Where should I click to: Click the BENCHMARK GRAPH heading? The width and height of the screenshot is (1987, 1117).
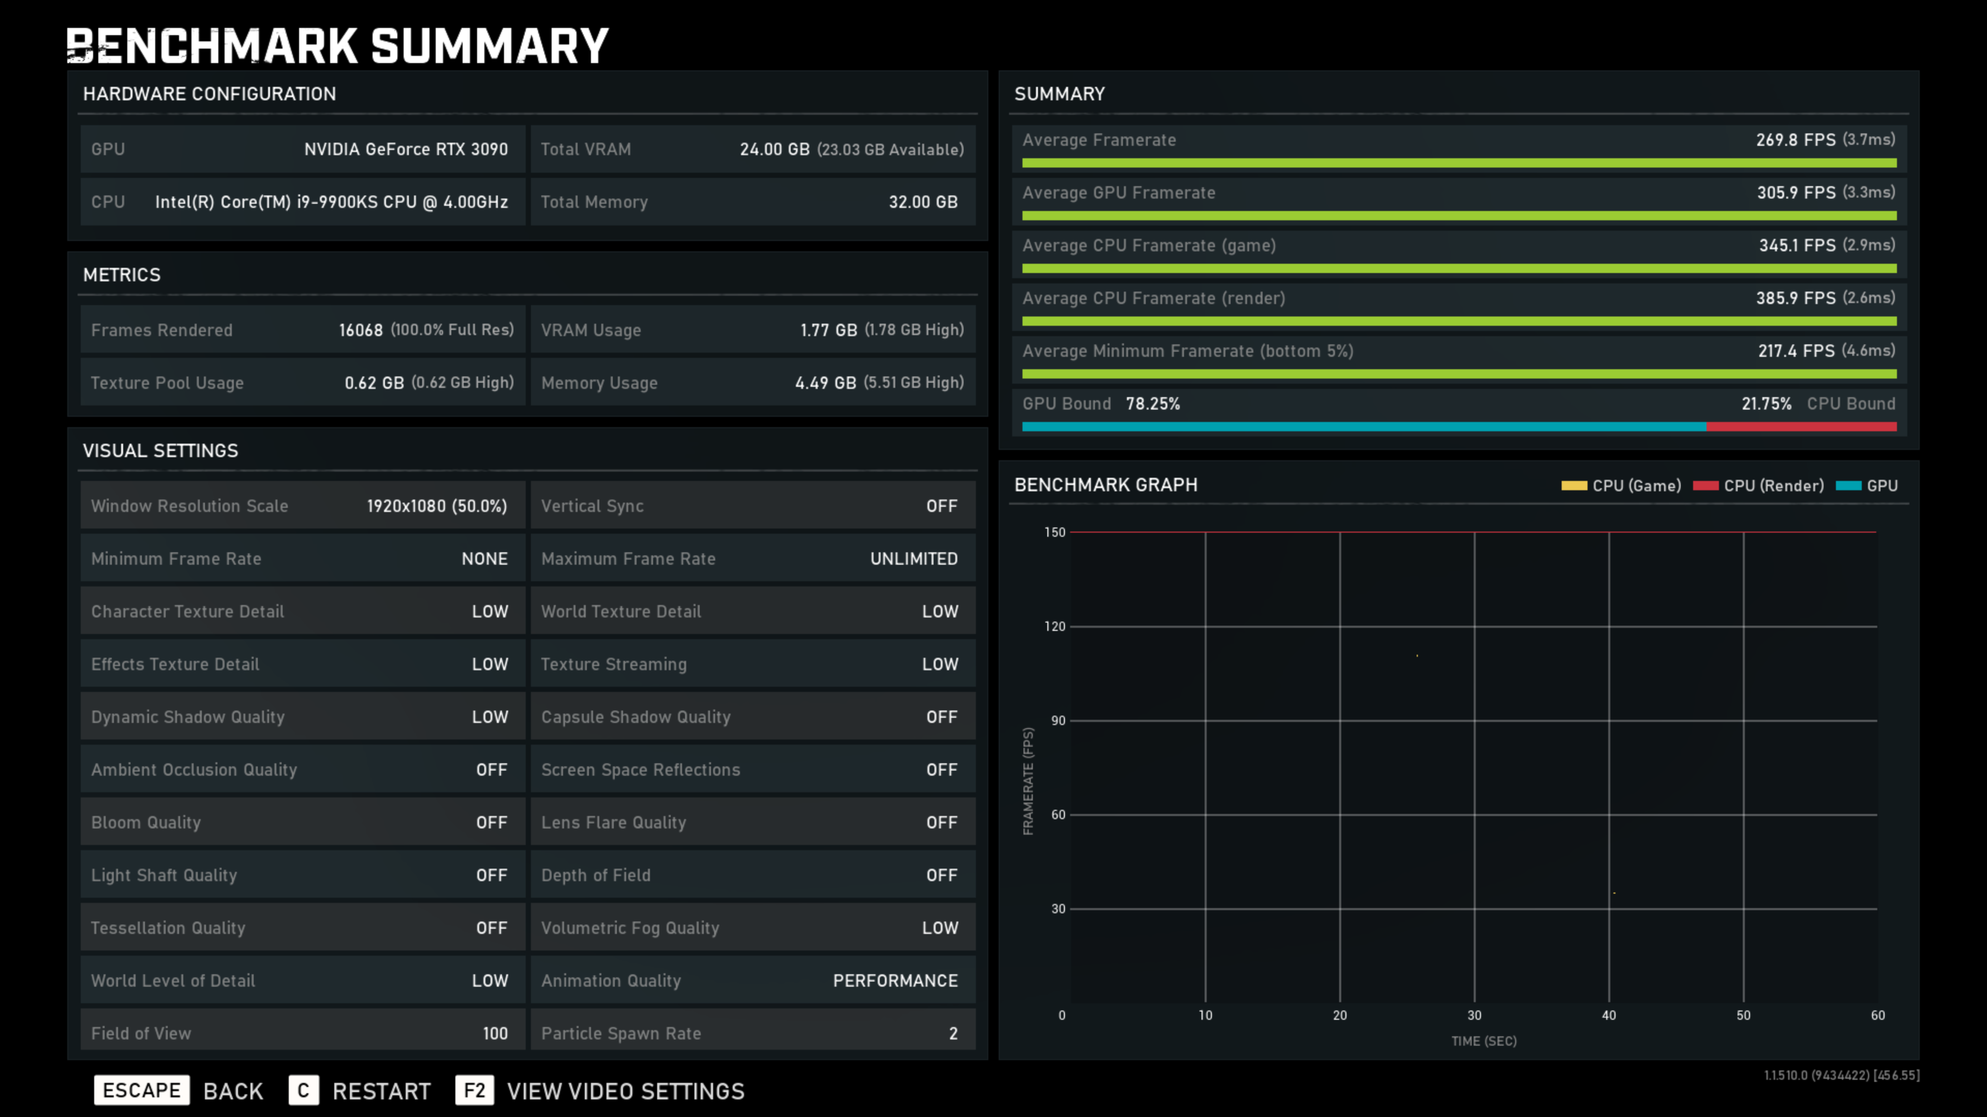(x=1105, y=485)
